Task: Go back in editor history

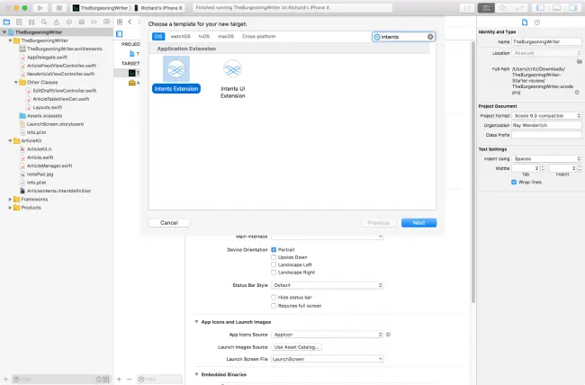Action: (130, 22)
